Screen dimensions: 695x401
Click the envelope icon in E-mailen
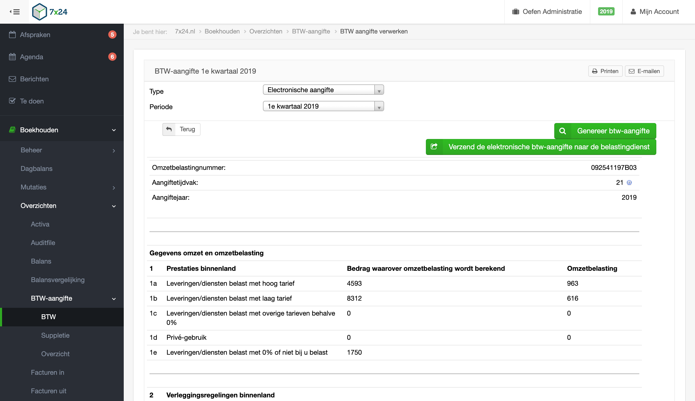pos(632,71)
